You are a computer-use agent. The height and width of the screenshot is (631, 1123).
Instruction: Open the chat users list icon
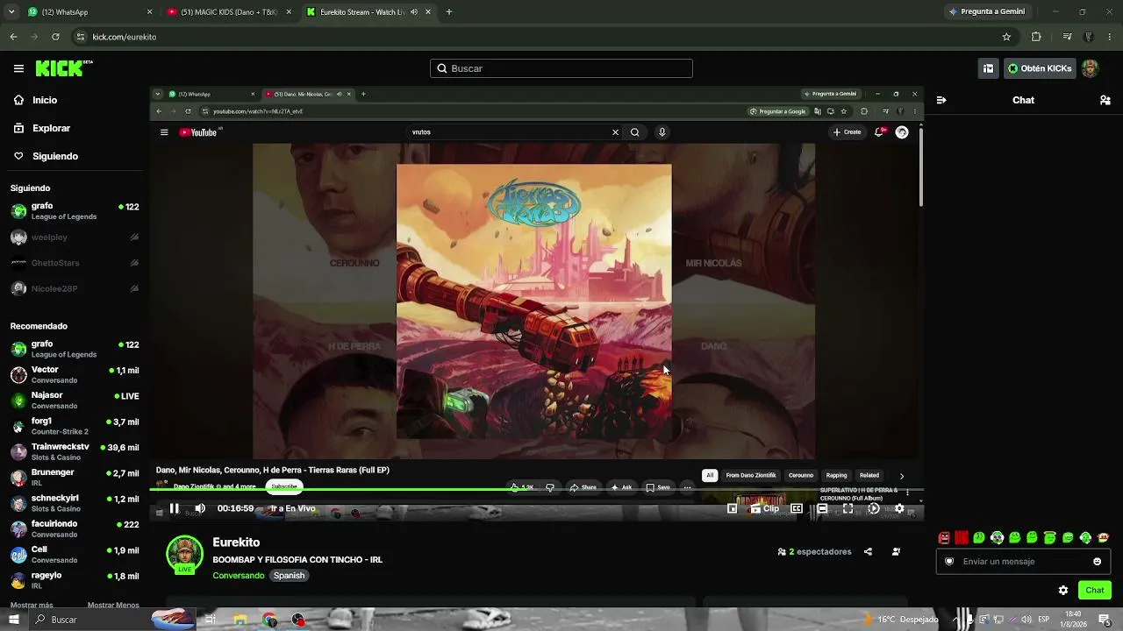tap(1105, 100)
